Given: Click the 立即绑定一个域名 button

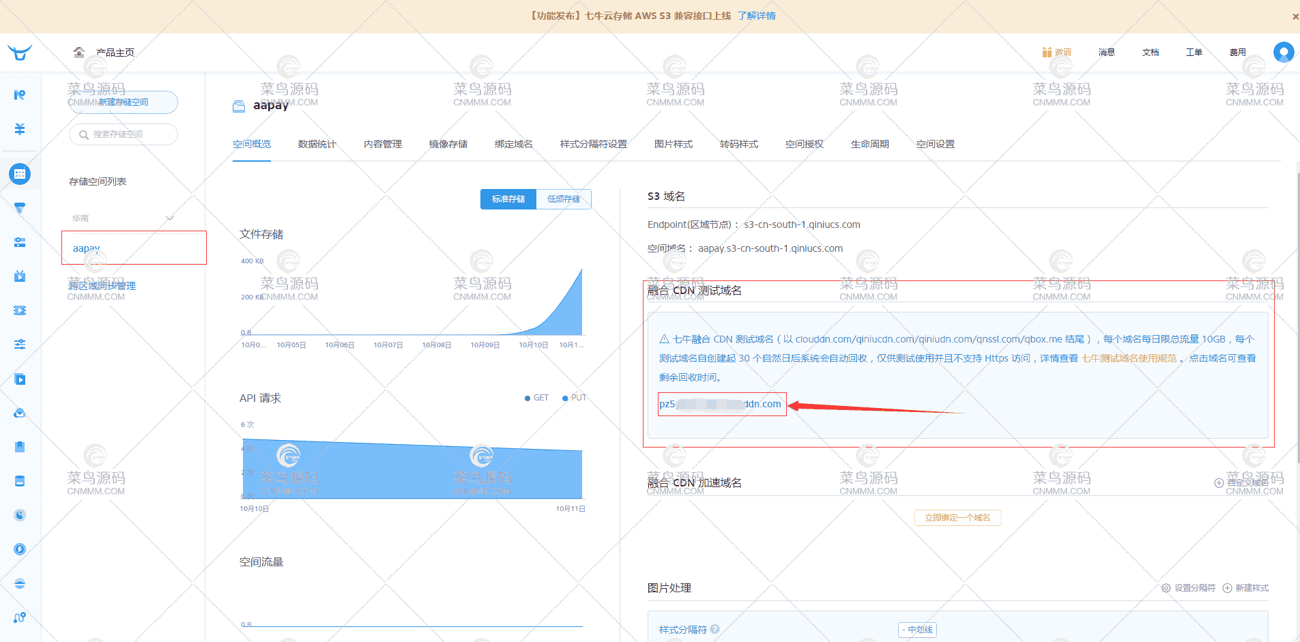Looking at the screenshot, I should tap(958, 518).
